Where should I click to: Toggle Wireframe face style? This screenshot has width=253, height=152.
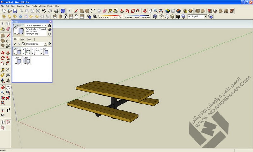162,16
